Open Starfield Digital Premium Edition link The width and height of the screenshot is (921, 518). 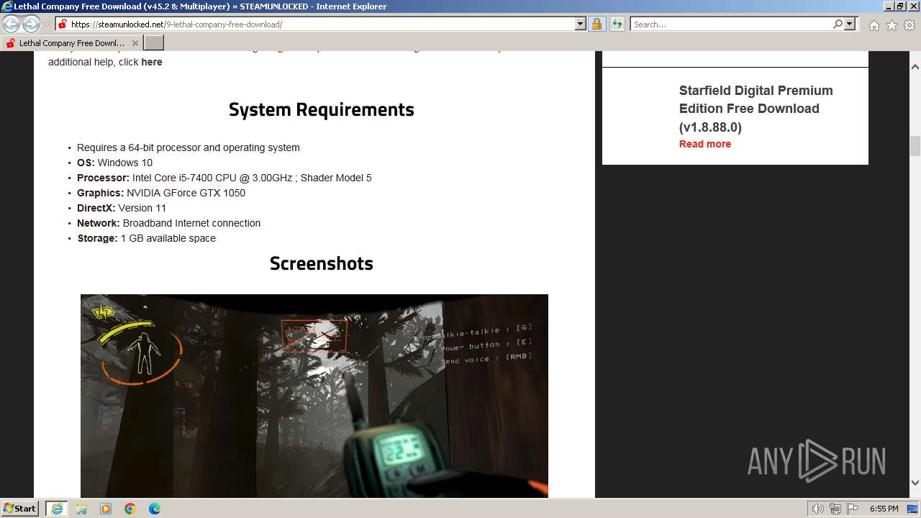tap(756, 109)
